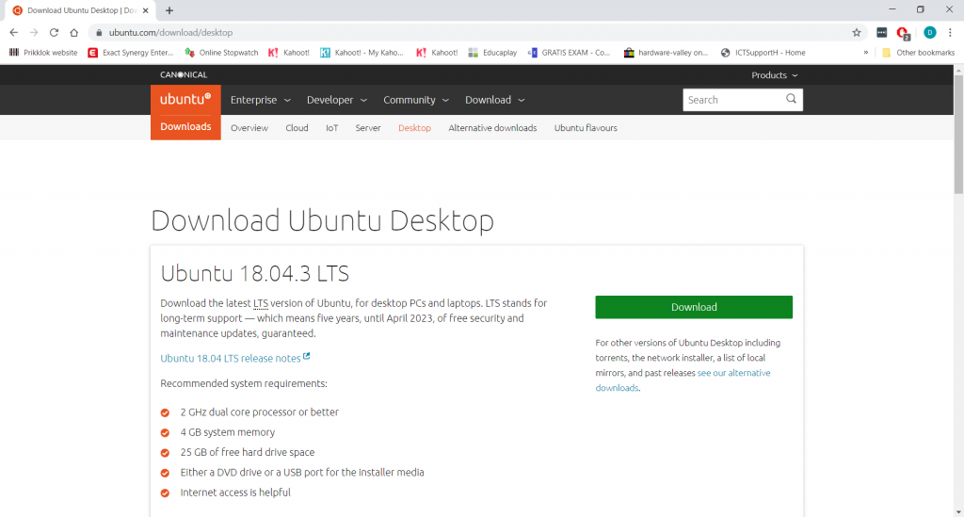964x517 pixels.
Task: Go to the Server tab
Action: coord(368,128)
